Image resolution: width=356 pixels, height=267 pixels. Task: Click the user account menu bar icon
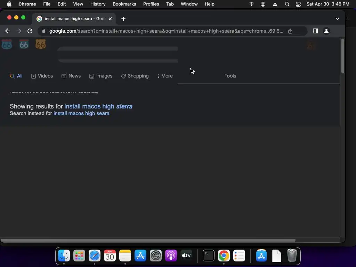[263, 4]
